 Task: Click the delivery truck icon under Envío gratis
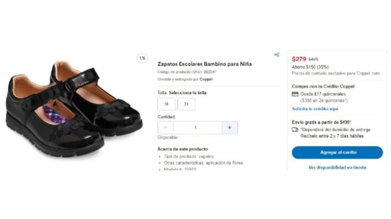tap(295, 130)
